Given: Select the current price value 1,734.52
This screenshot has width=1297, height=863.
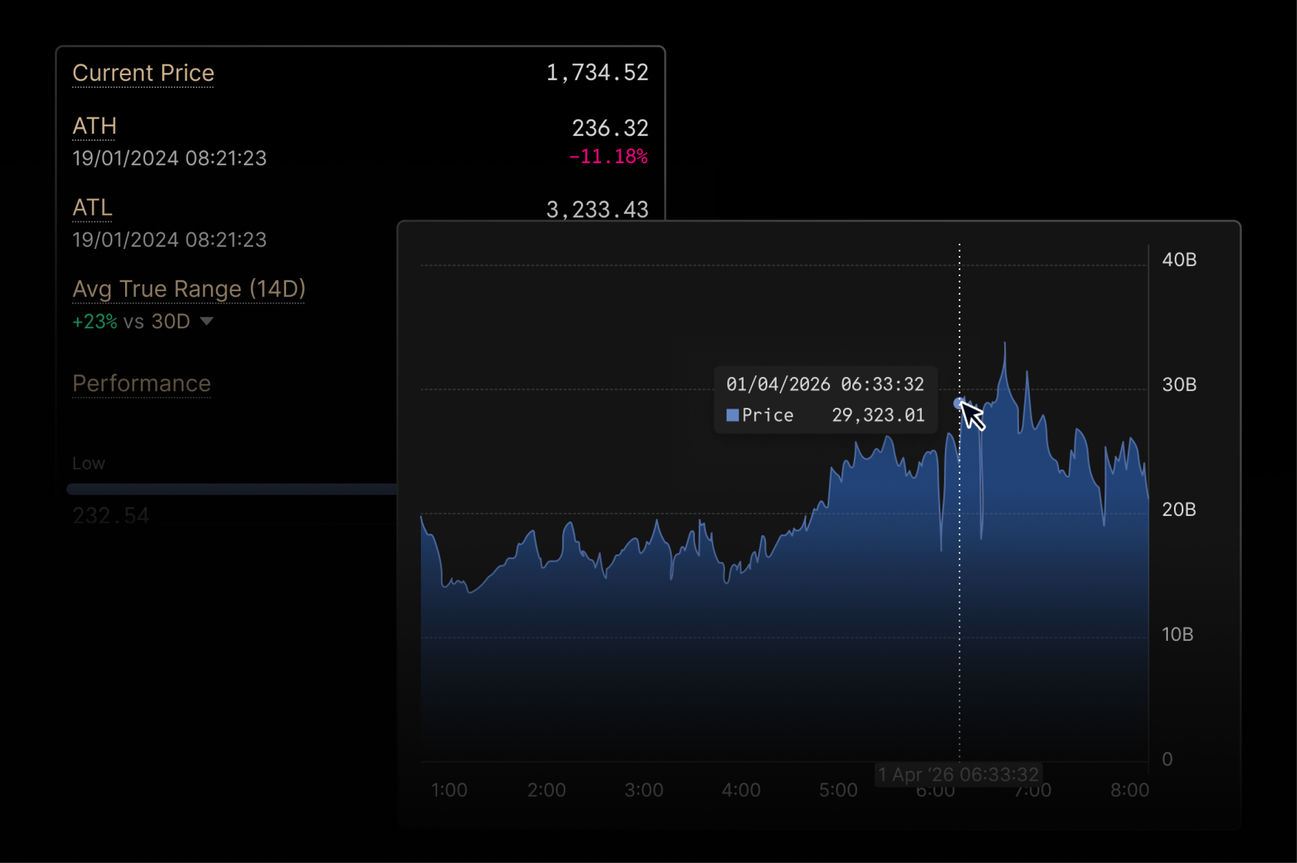Looking at the screenshot, I should [x=597, y=73].
